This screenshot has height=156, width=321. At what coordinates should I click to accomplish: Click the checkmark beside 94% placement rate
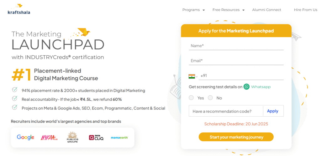(14, 90)
